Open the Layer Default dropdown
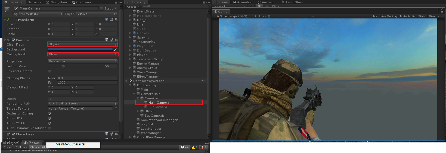446x153 pixels. (x=96, y=14)
